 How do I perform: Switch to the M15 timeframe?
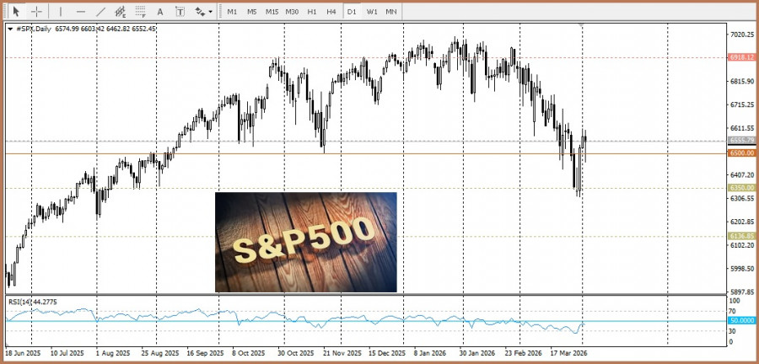coord(272,11)
